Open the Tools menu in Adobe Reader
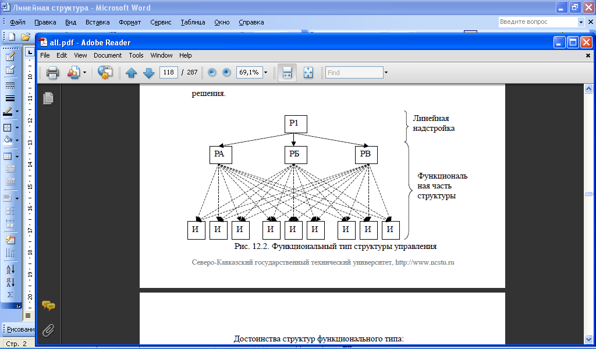 136,55
